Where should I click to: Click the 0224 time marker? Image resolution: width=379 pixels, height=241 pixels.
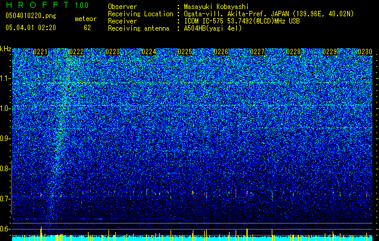[x=149, y=52]
